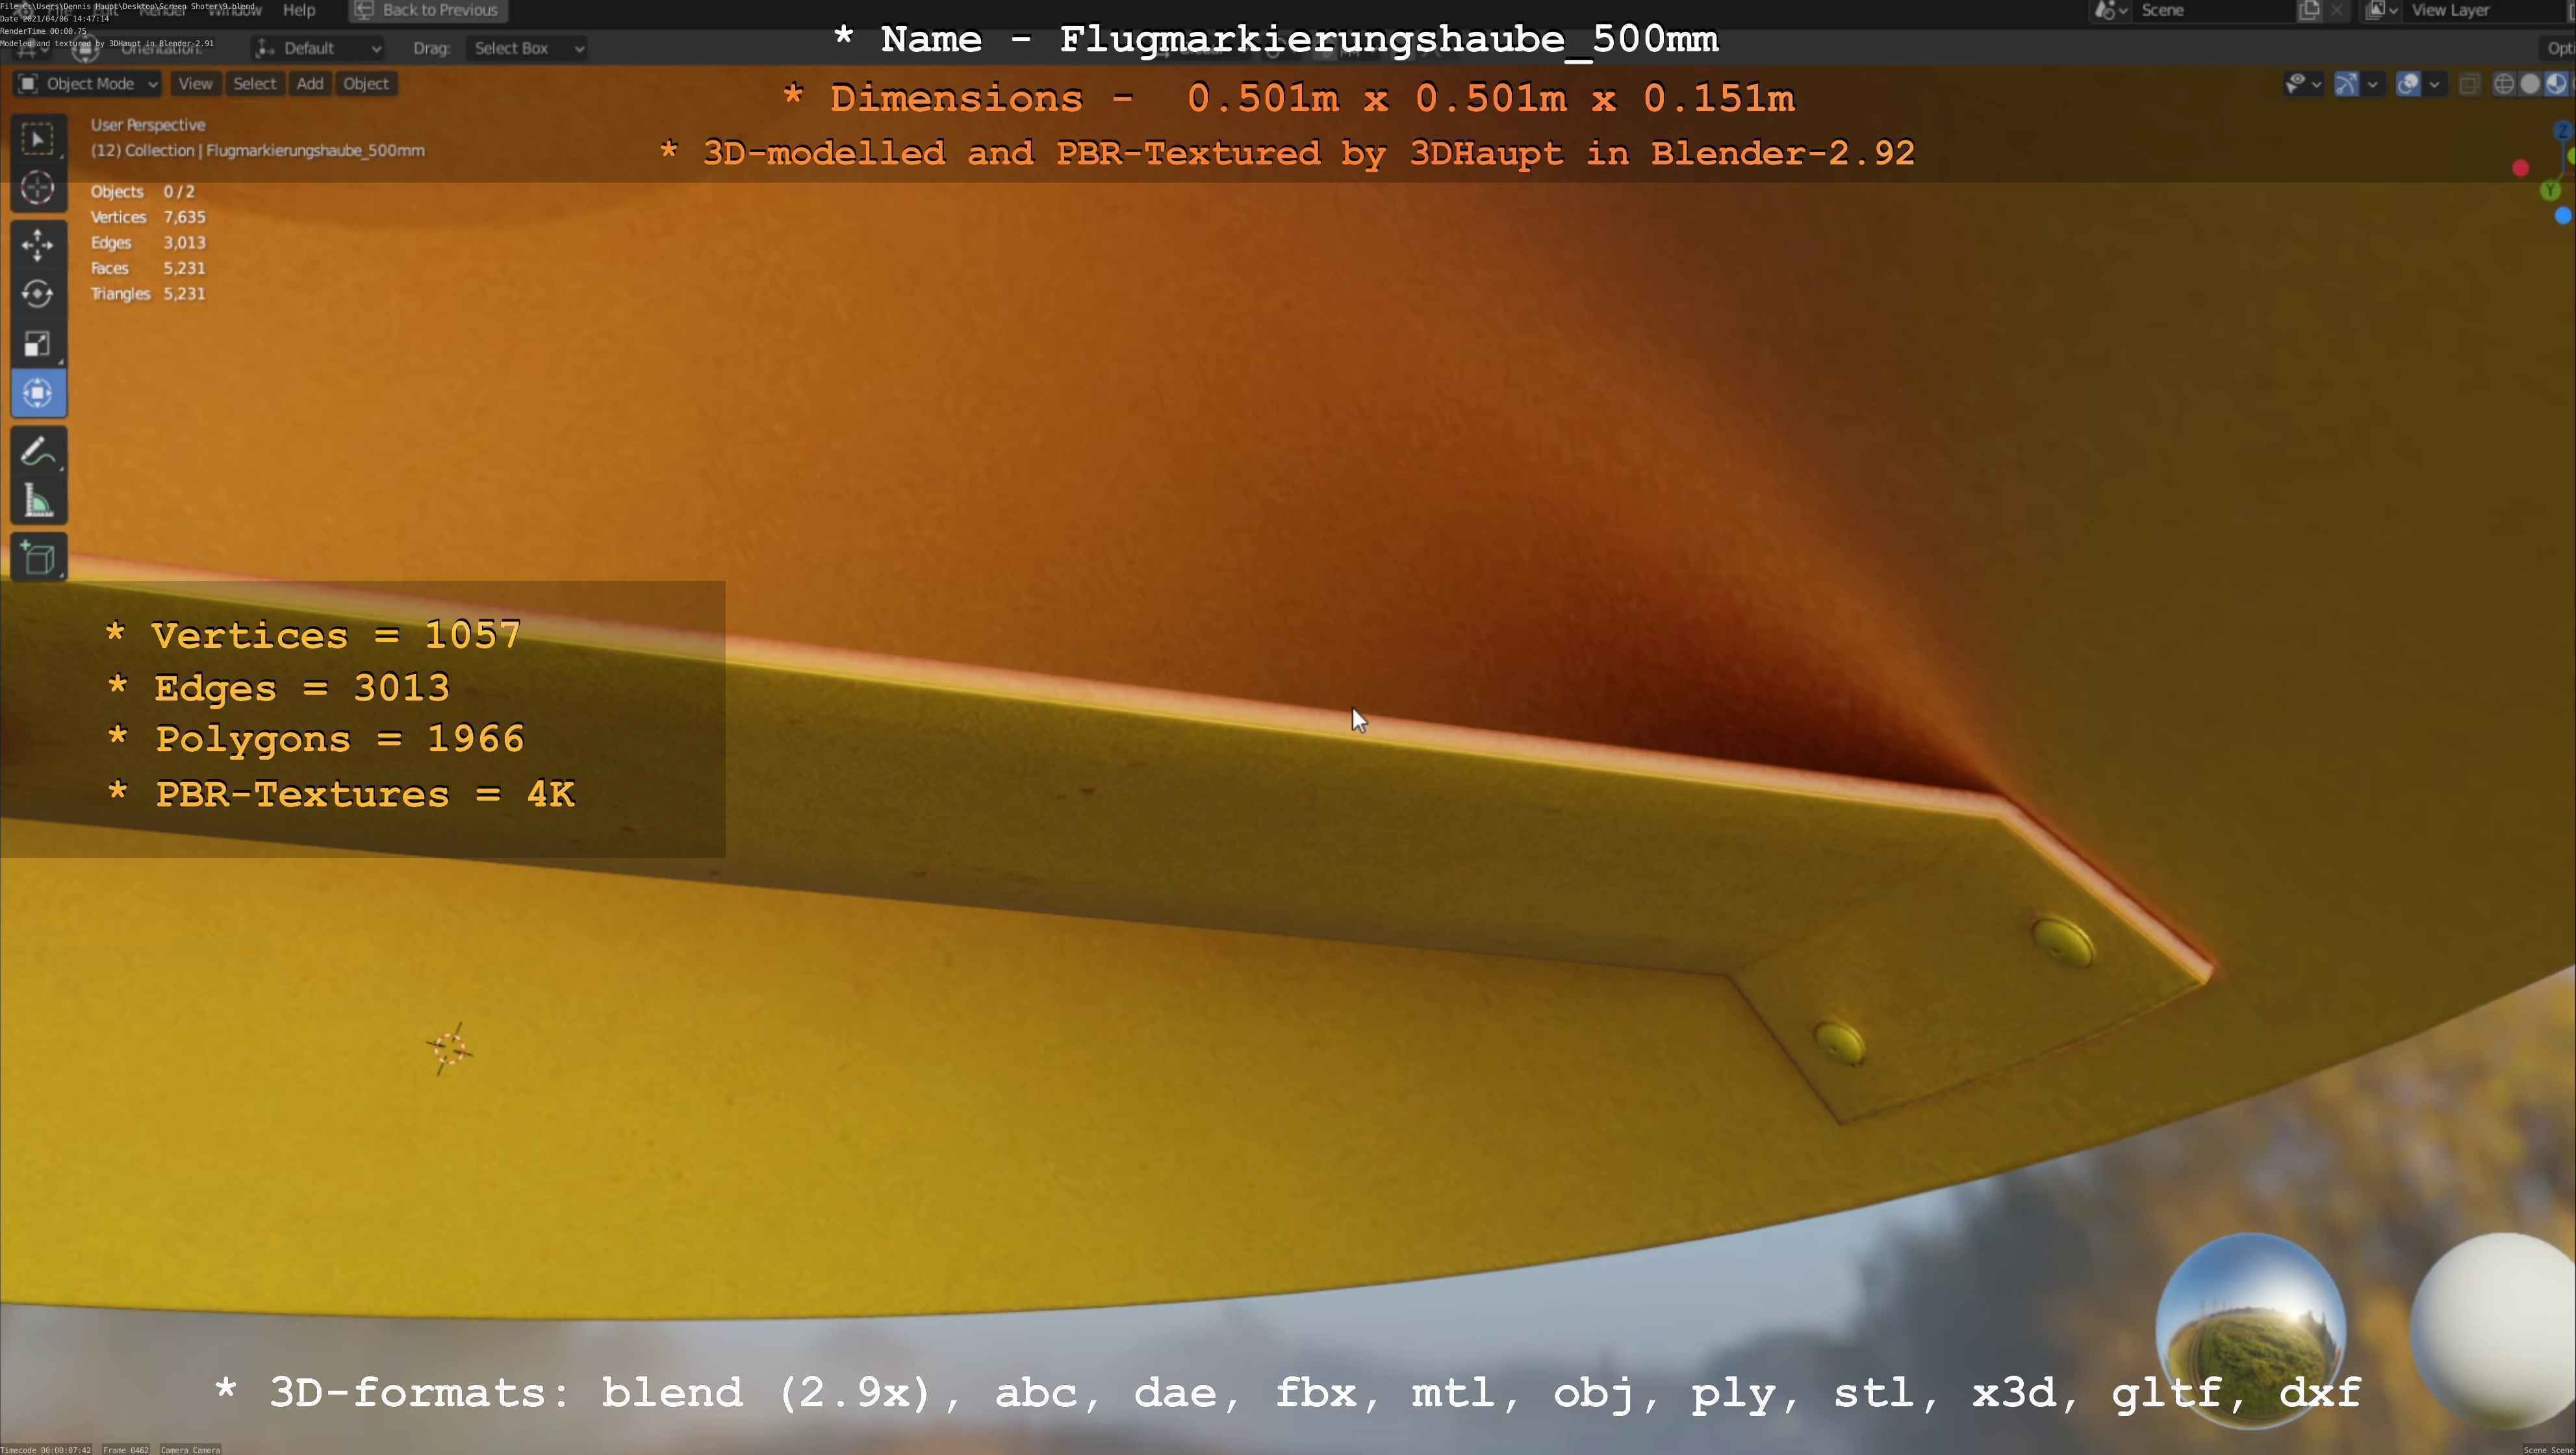Open the Add menu in viewport header

click(310, 84)
